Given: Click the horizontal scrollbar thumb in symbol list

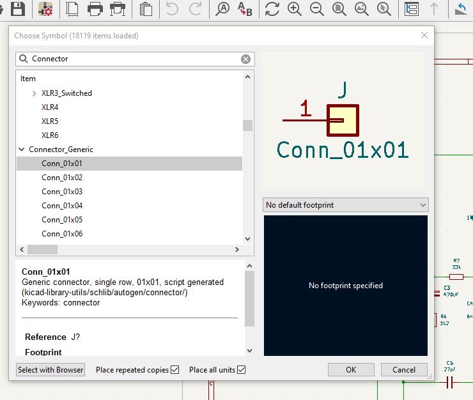Looking at the screenshot, I should click(x=42, y=249).
